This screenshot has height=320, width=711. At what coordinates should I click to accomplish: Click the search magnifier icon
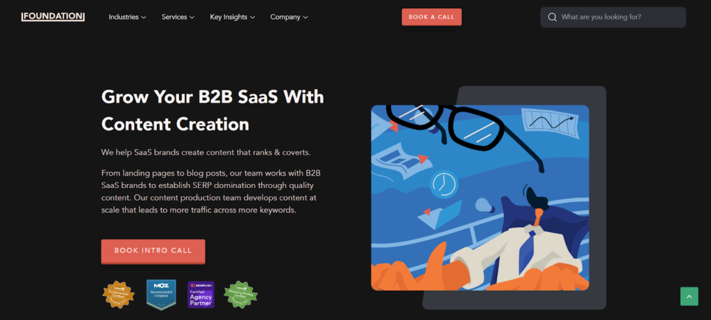(552, 17)
